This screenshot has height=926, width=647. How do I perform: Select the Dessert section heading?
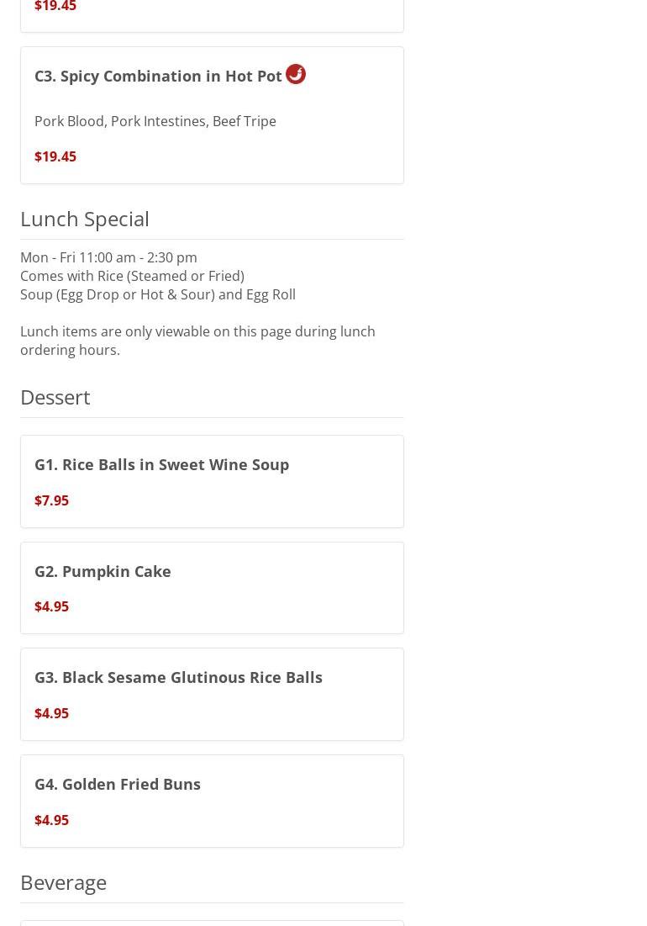pyautogui.click(x=55, y=397)
